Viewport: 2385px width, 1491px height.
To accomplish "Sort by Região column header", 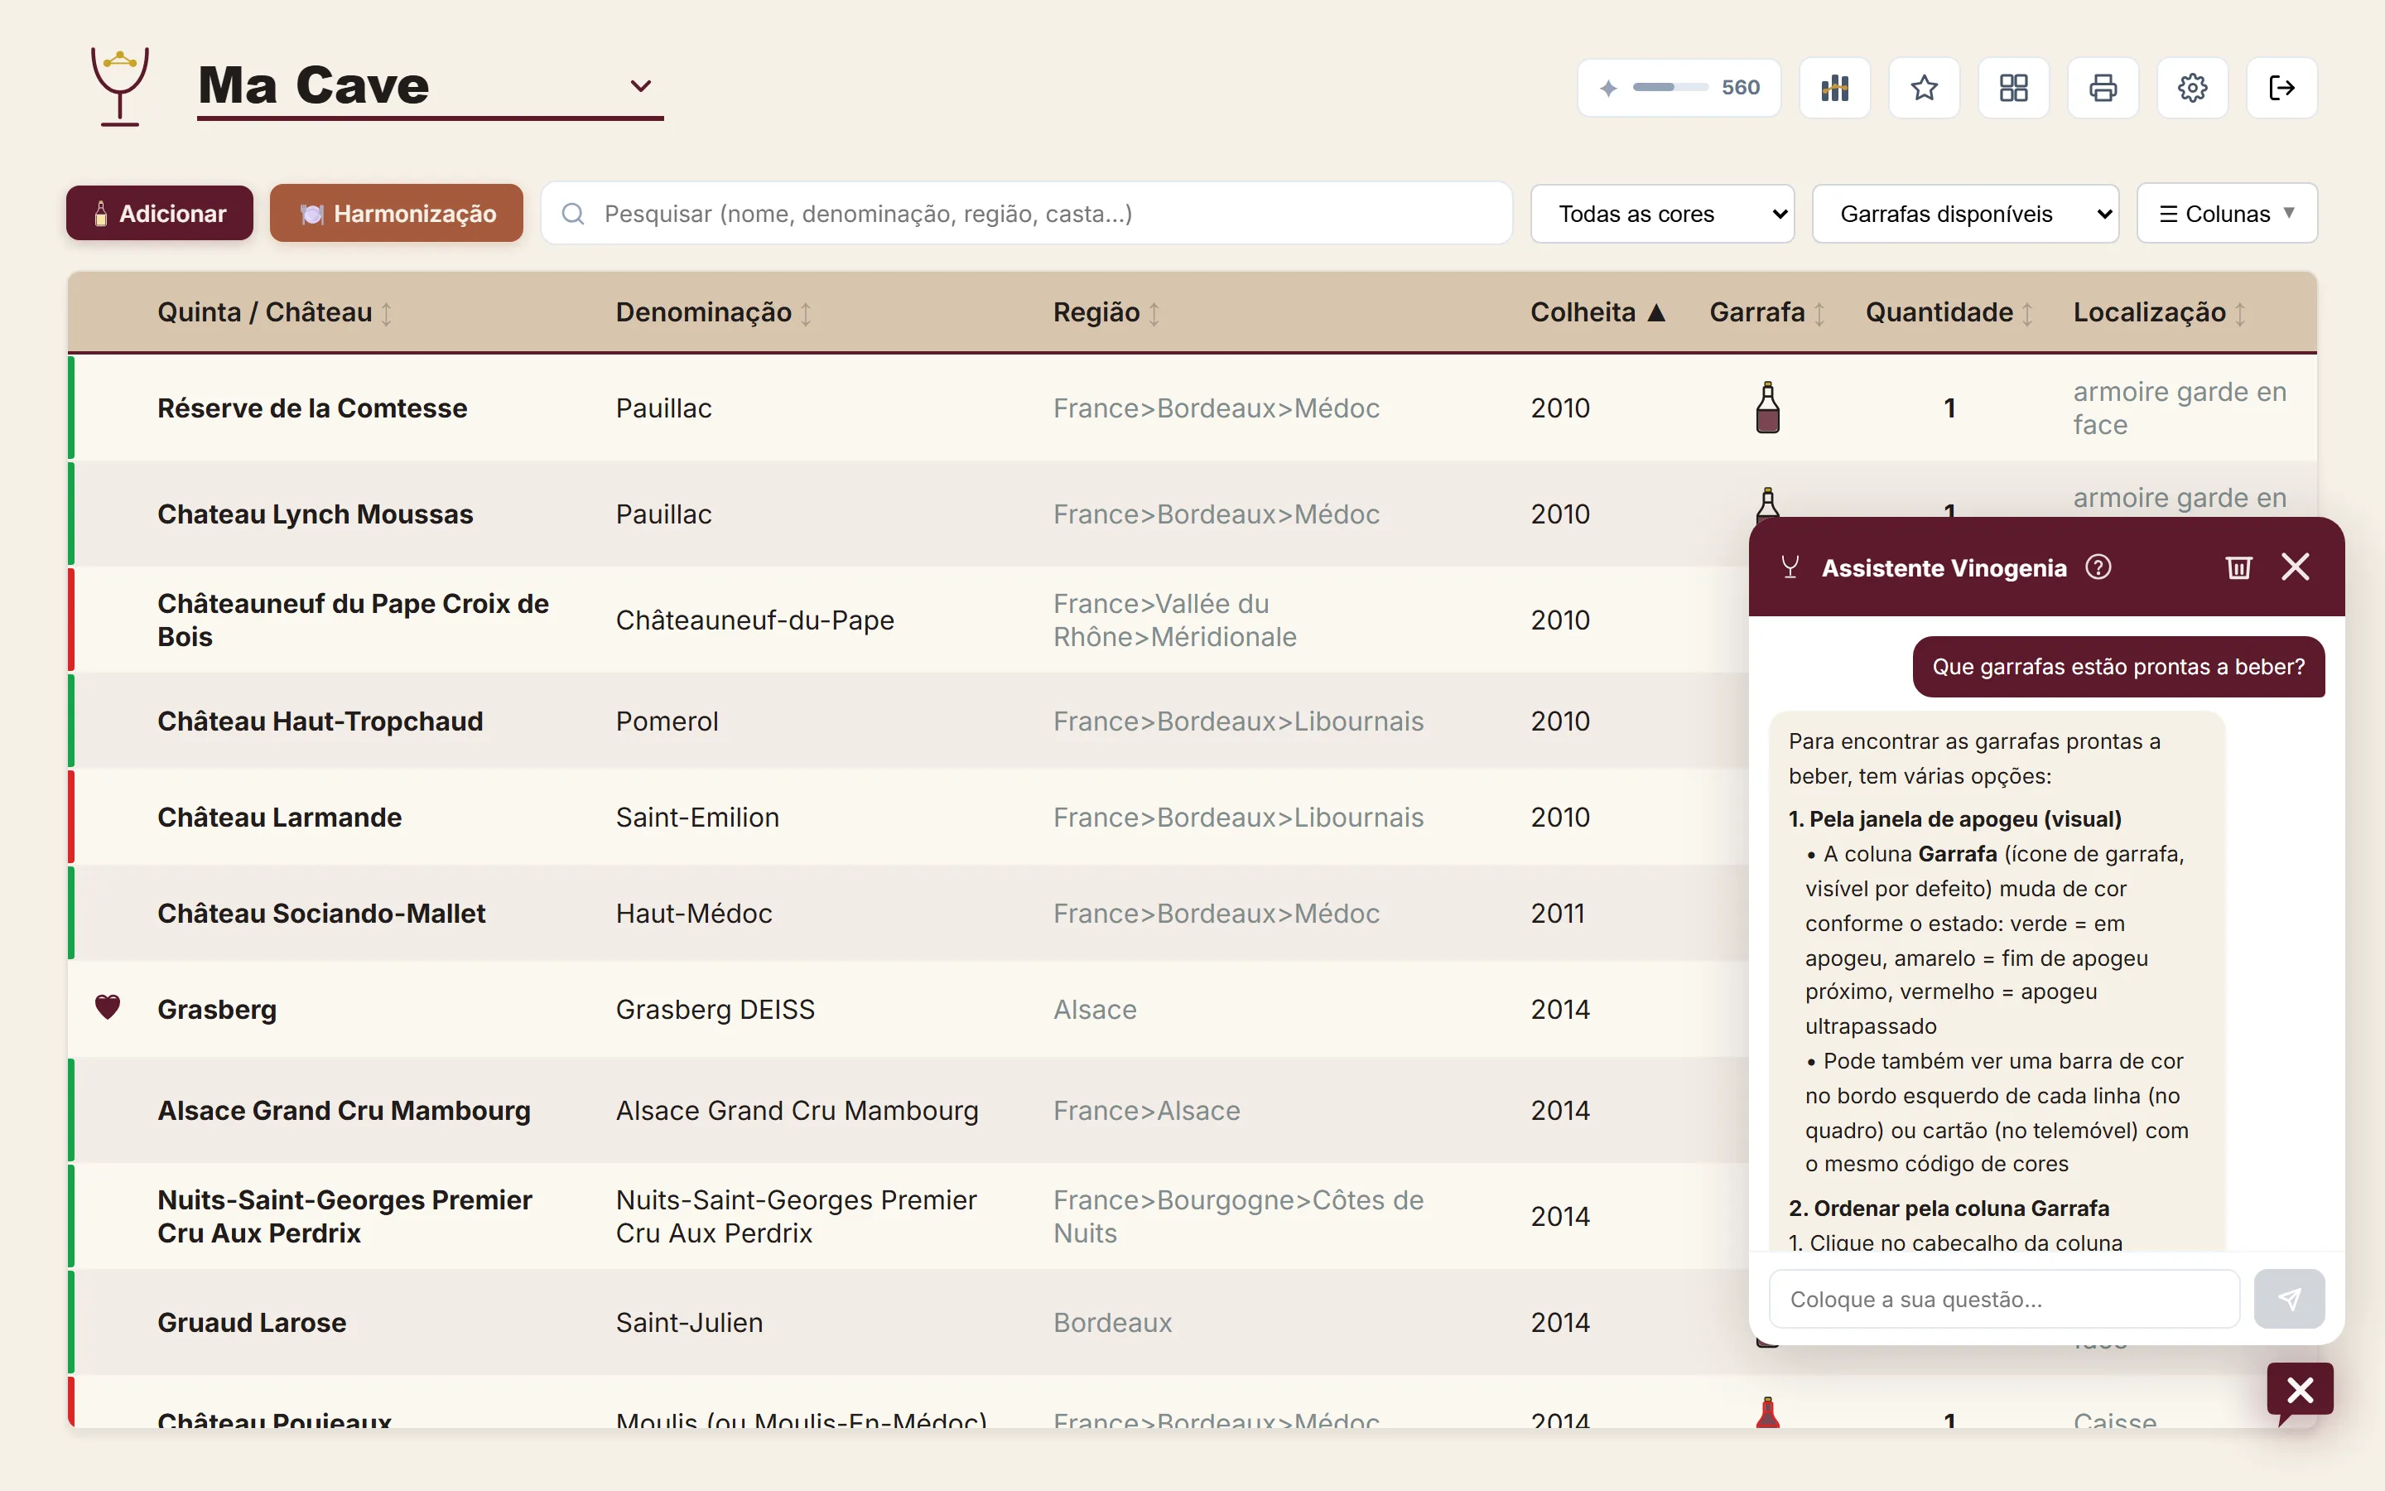I will tap(1106, 312).
